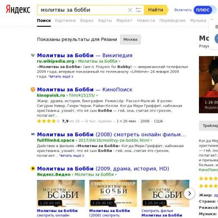218x218 pixels.
Task: Switch to the Видео tab
Action: click(87, 21)
